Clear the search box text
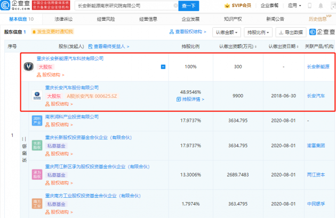336x218 pixels. (x=175, y=5)
